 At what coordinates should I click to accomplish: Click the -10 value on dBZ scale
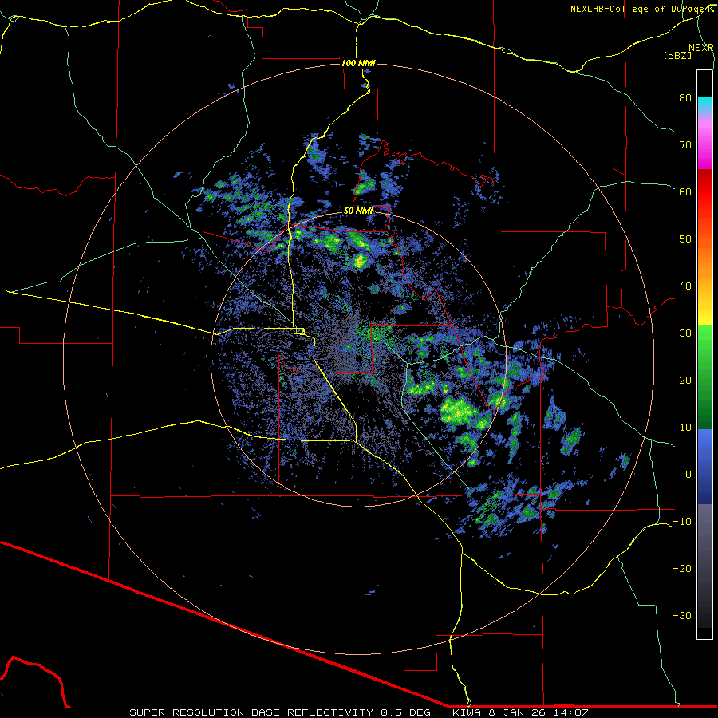(682, 522)
